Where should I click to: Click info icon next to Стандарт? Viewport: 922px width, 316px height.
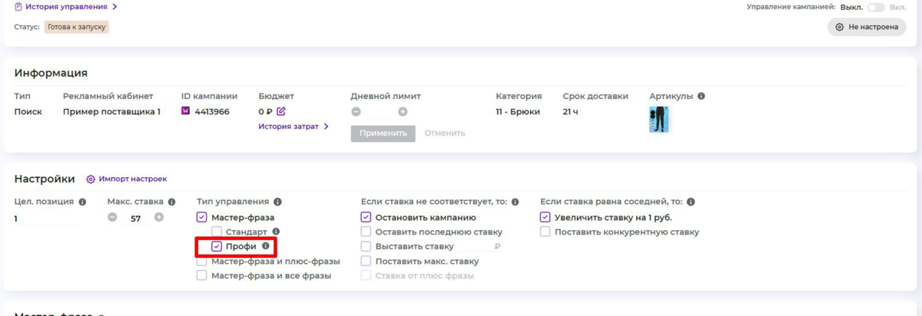coord(276,231)
